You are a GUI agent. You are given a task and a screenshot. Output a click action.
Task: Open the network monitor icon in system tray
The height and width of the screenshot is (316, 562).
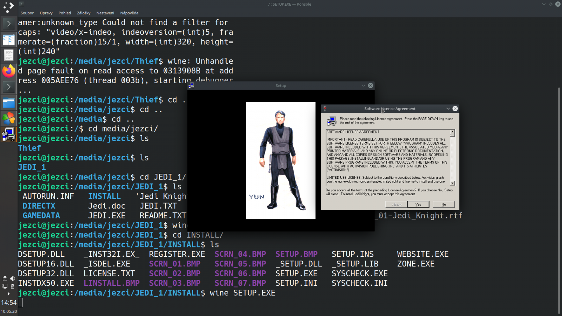(5, 286)
